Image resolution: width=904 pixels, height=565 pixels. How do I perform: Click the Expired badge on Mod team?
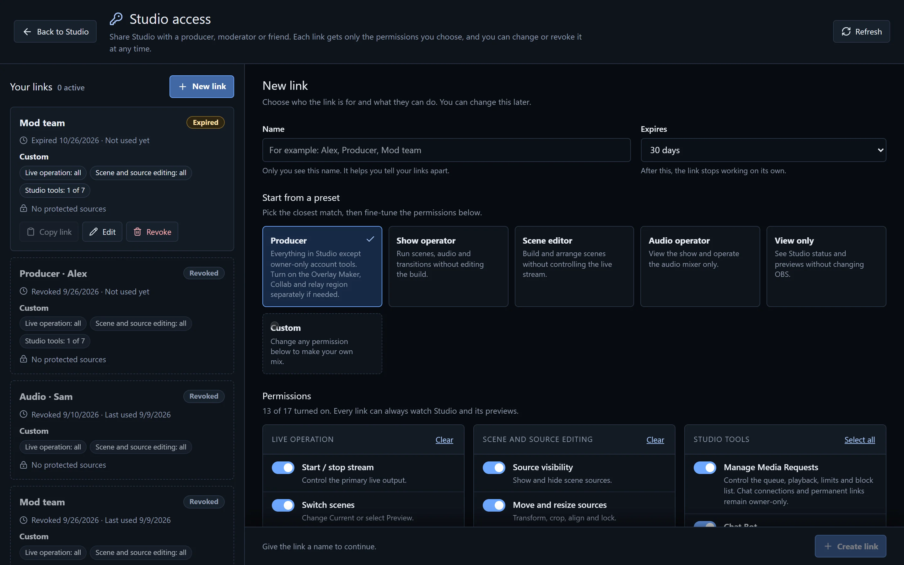click(206, 122)
